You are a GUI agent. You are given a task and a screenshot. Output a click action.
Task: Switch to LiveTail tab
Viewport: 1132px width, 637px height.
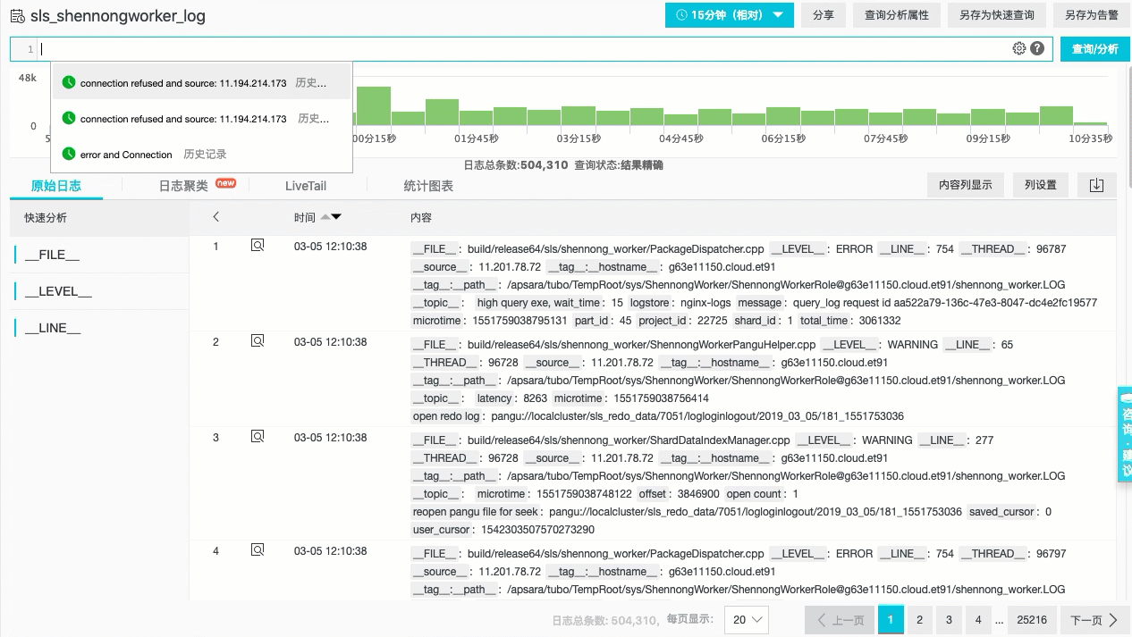point(306,186)
